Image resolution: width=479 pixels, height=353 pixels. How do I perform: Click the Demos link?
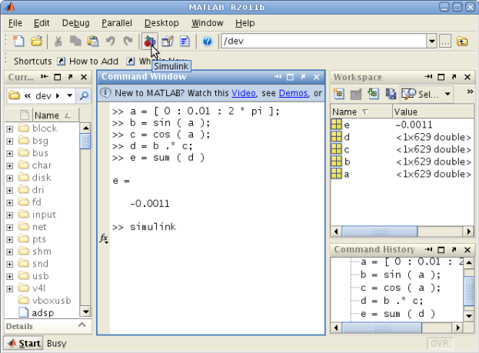tap(293, 93)
